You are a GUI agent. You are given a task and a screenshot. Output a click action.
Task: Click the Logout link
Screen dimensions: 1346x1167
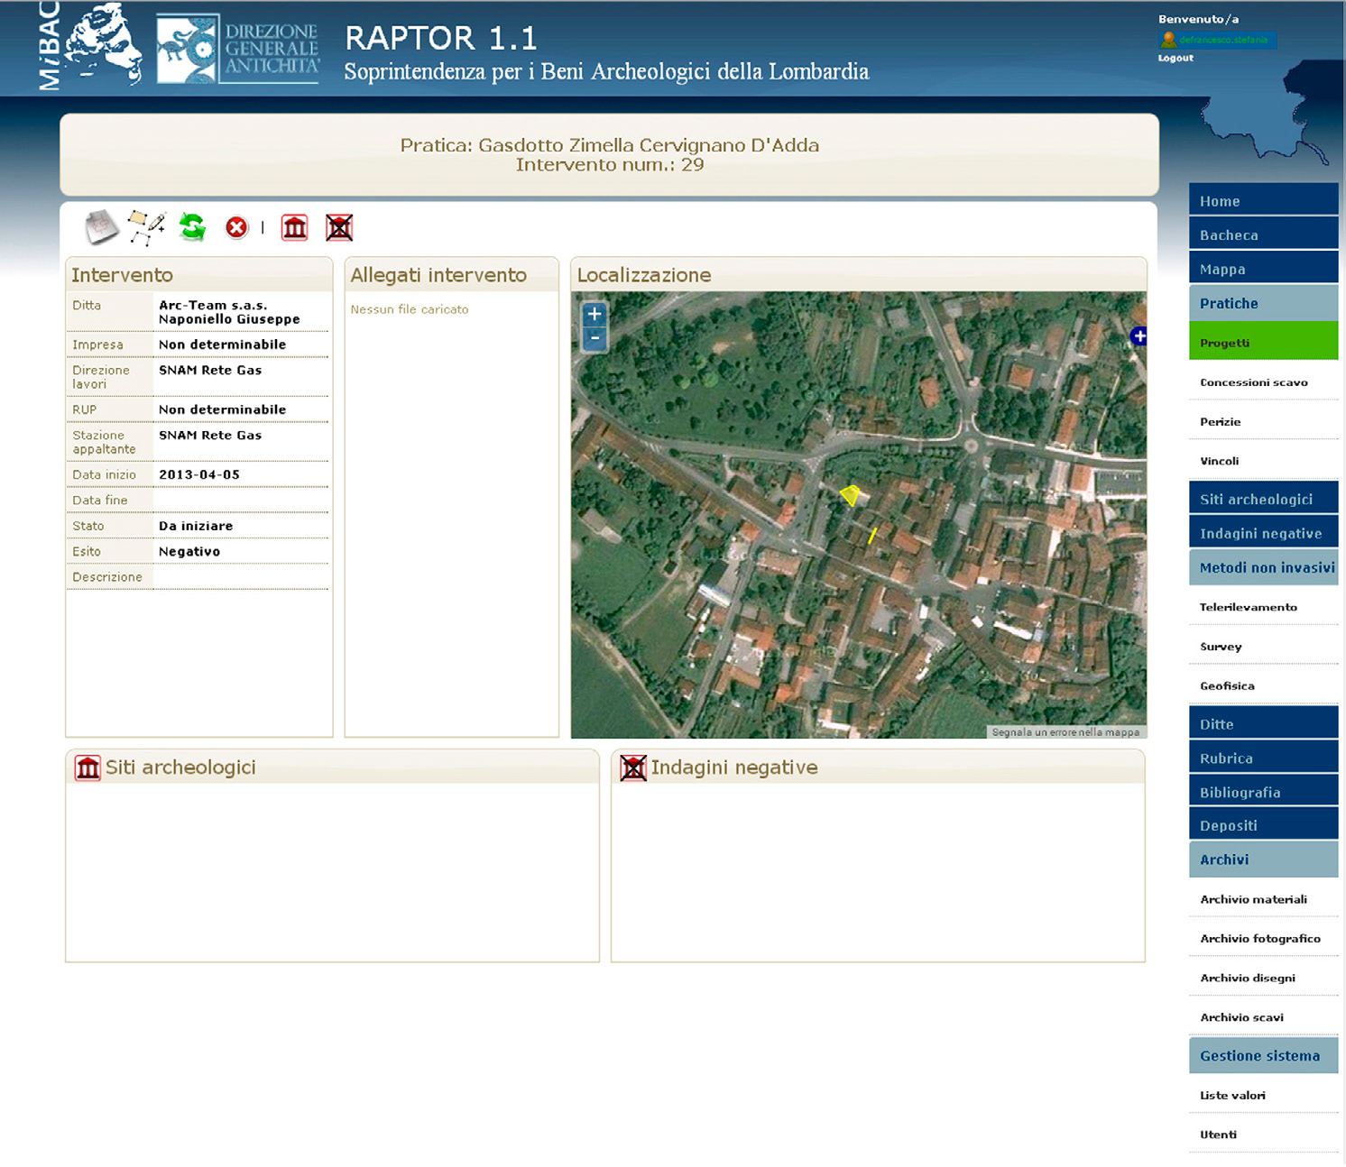(1175, 58)
